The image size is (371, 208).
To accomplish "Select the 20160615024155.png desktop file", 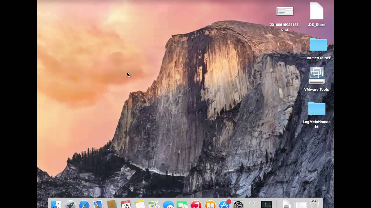I will coord(285,11).
